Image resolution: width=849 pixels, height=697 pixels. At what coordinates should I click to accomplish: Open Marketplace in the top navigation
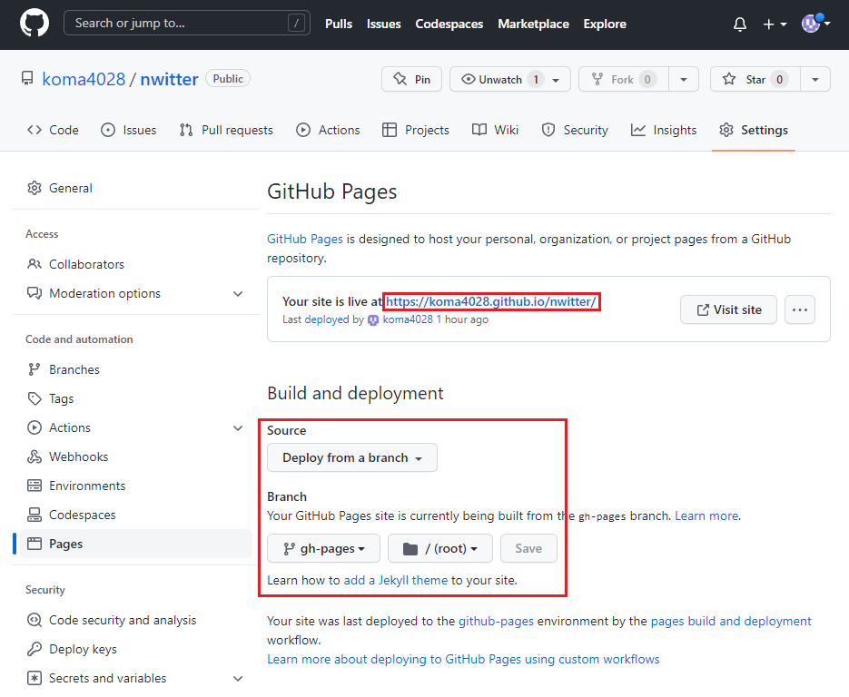click(533, 24)
